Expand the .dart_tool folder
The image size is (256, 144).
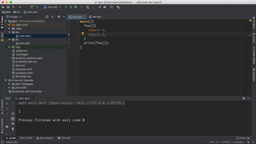(x=9, y=25)
